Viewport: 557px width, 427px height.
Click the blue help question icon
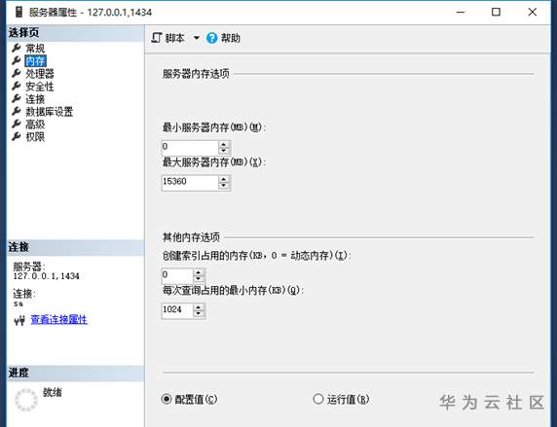tap(211, 38)
